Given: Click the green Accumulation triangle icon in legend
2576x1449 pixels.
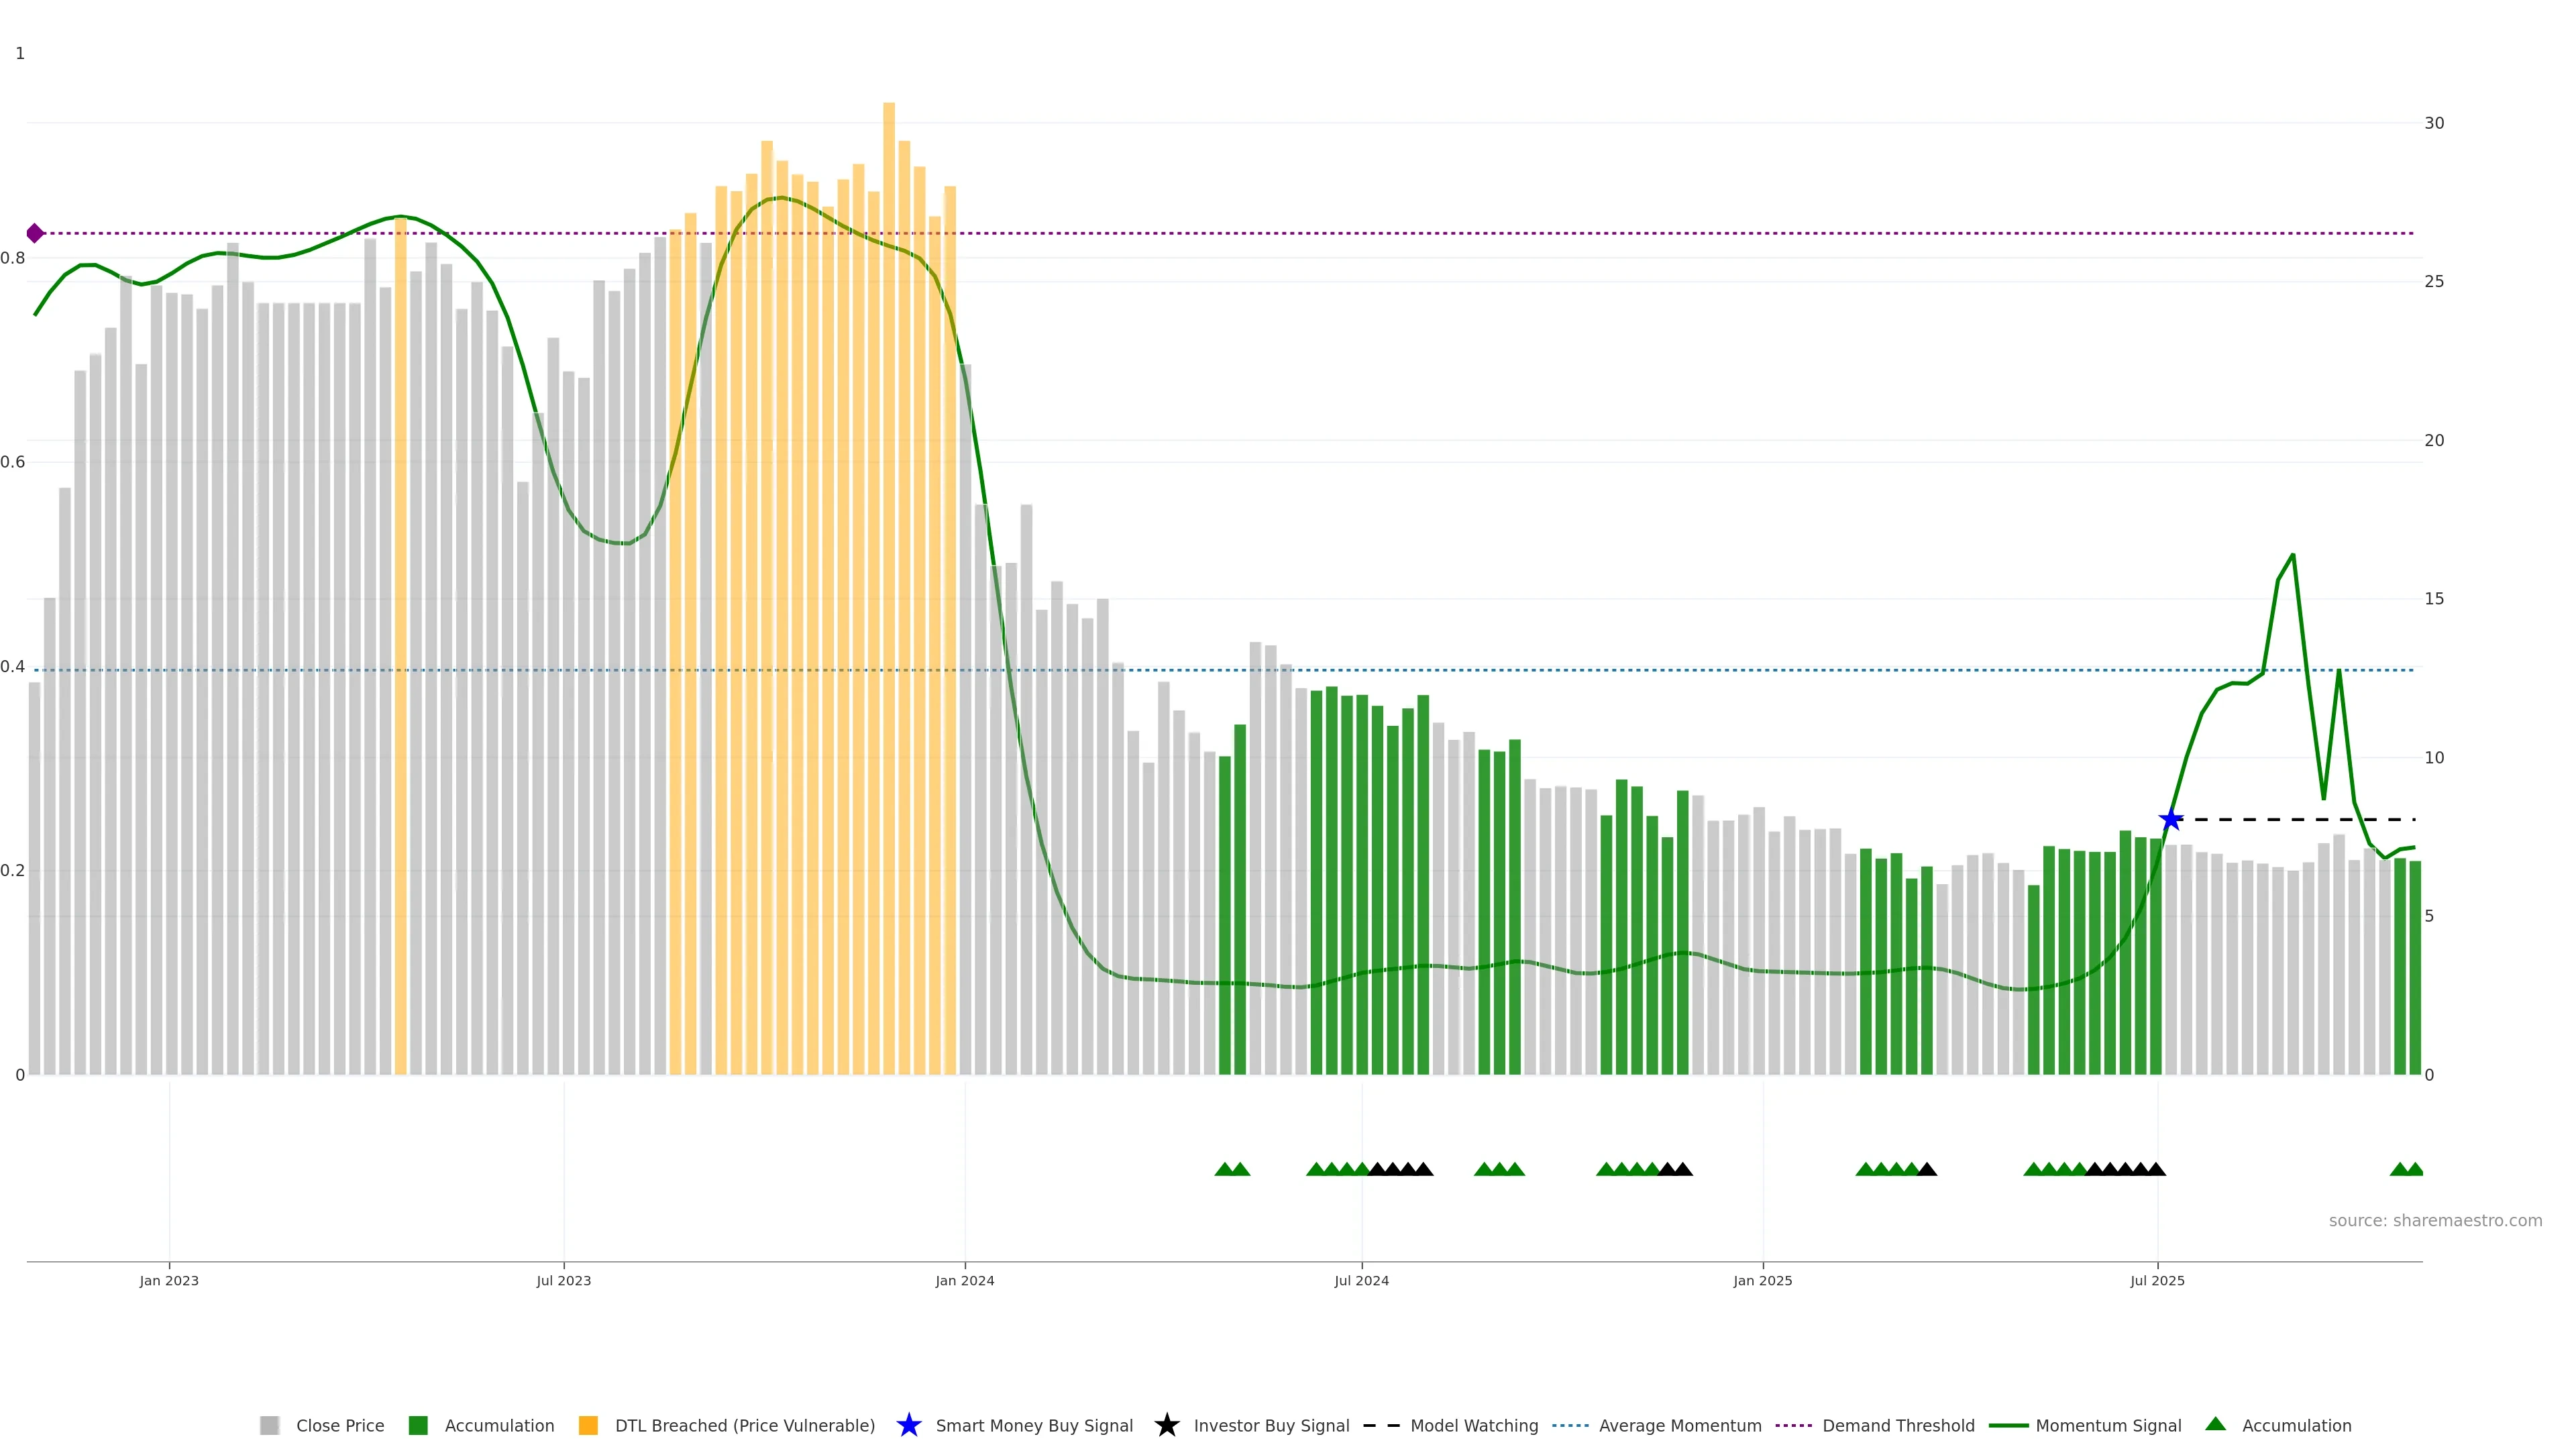Looking at the screenshot, I should (x=2215, y=1424).
